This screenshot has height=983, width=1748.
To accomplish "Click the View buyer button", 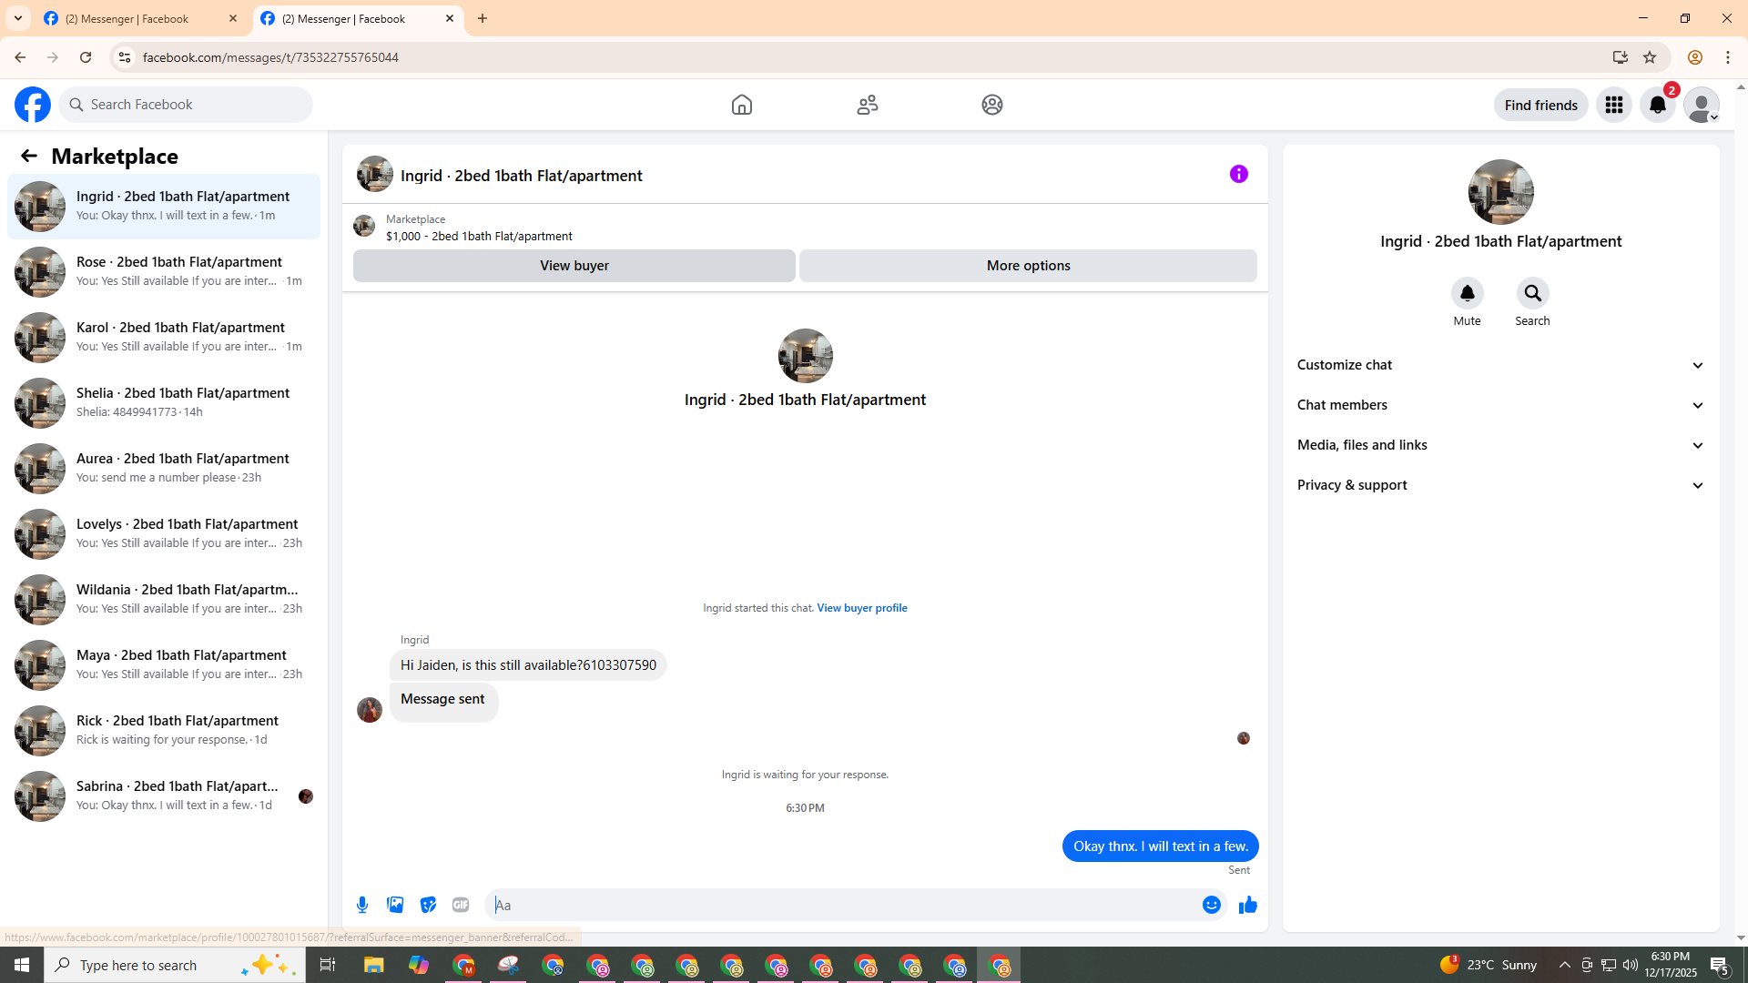I will pyautogui.click(x=574, y=266).
